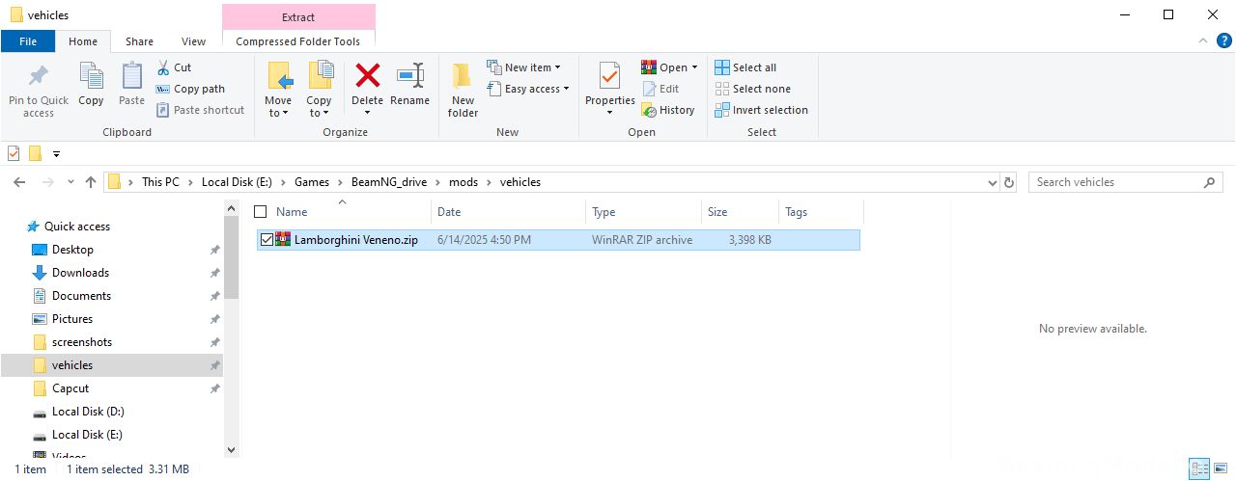Open Explorer help question mark
Image resolution: width=1236 pixels, height=481 pixels.
click(x=1222, y=41)
